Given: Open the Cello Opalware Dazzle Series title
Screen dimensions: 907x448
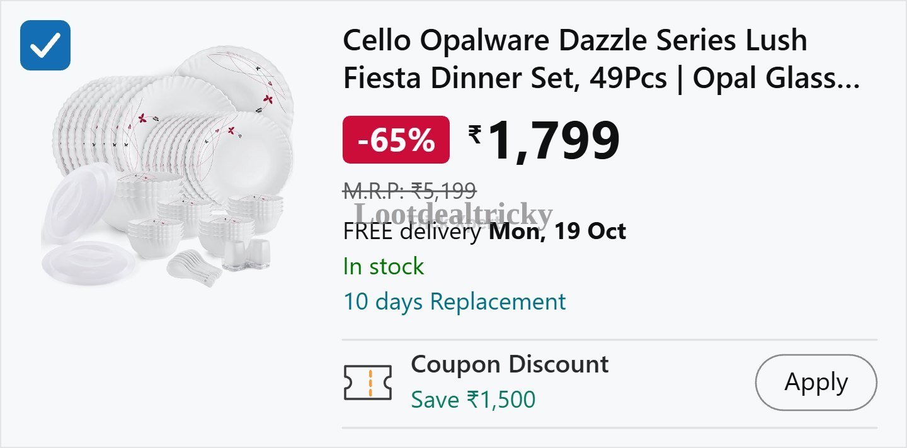Looking at the screenshot, I should [x=601, y=60].
